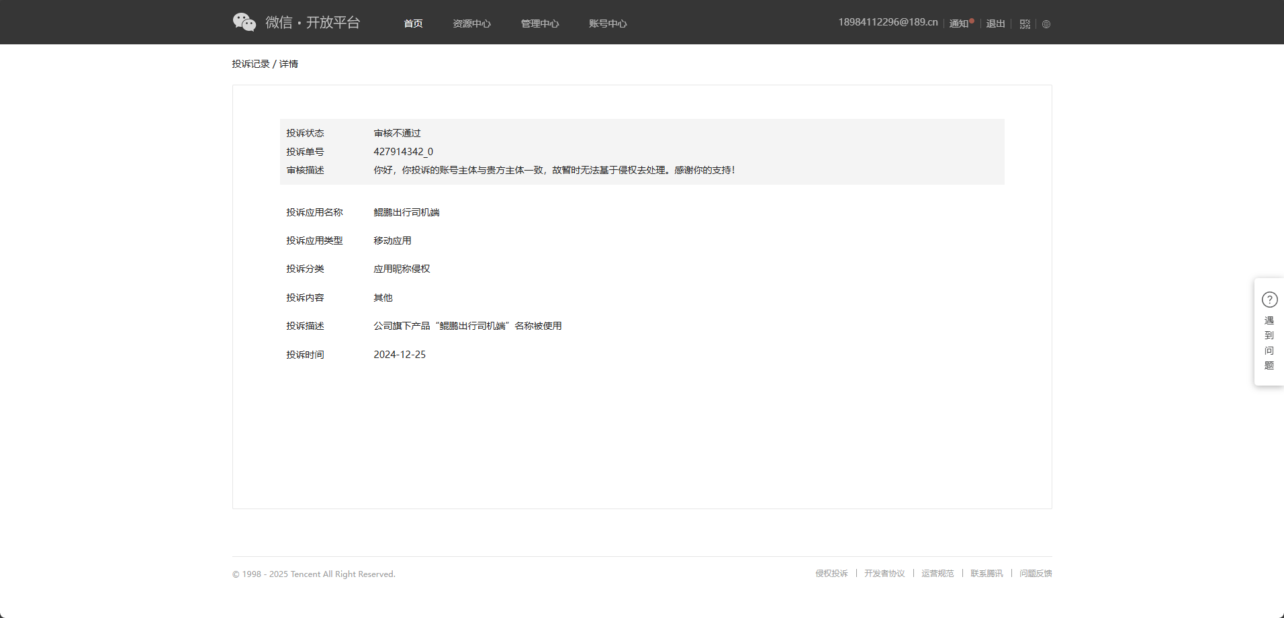Open the 运营规范 footer link
This screenshot has height=618, width=1284.
coord(937,574)
